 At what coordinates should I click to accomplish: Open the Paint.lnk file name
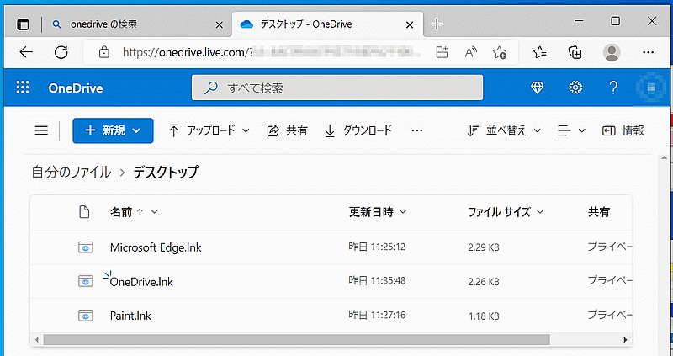(131, 316)
